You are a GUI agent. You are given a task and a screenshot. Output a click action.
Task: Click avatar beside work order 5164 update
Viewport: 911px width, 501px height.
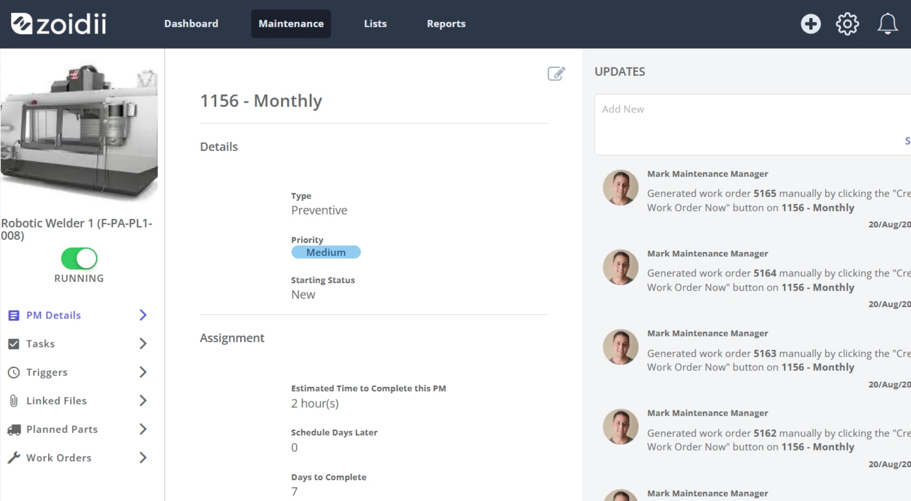[620, 268]
